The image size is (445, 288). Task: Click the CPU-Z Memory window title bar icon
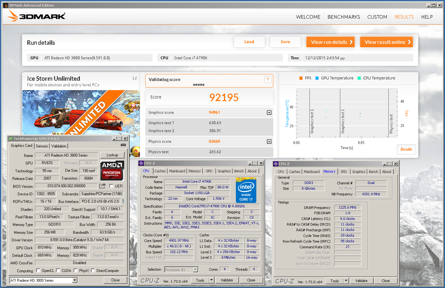(x=276, y=164)
